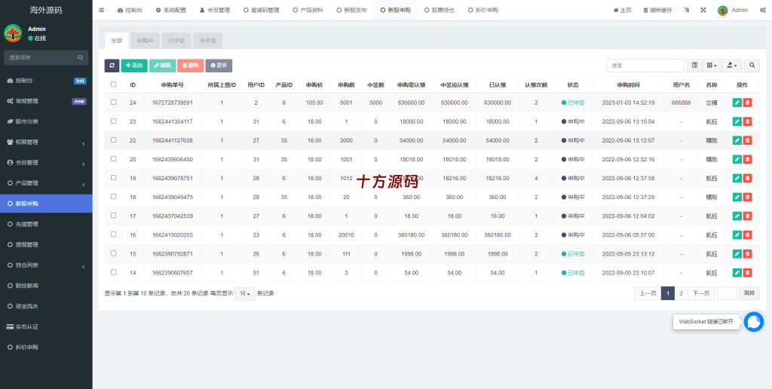
Task: Edit the record with ID 23
Action: (x=737, y=121)
